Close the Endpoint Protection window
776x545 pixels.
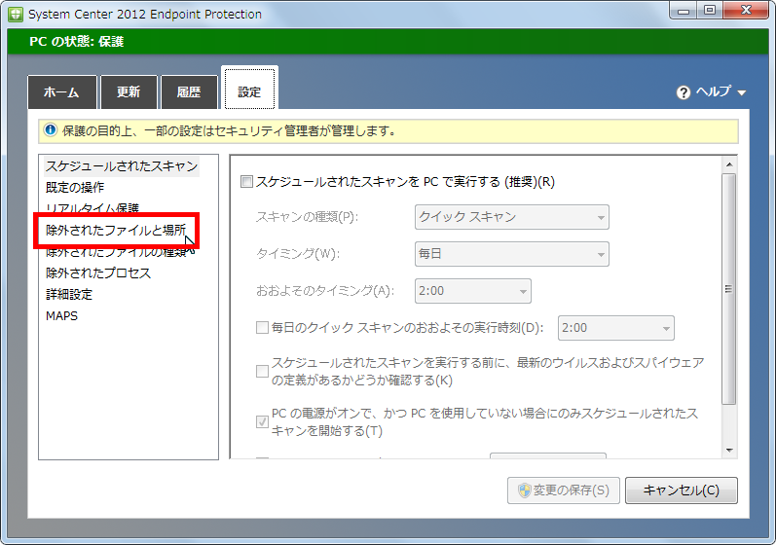click(747, 11)
